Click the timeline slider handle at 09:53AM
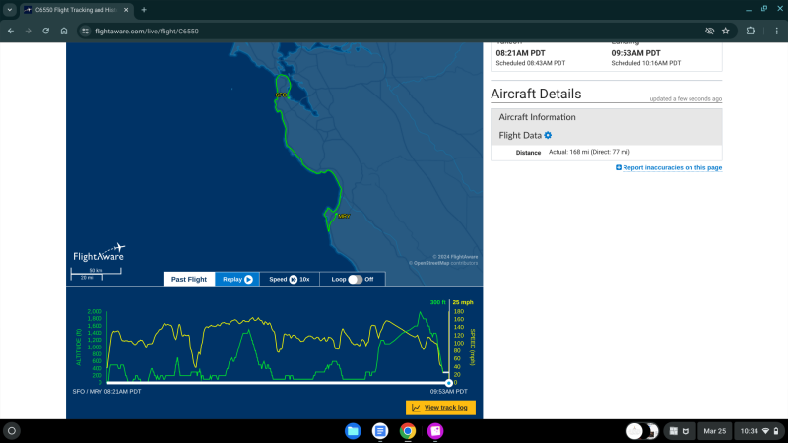Image resolution: width=788 pixels, height=443 pixels. pyautogui.click(x=449, y=383)
